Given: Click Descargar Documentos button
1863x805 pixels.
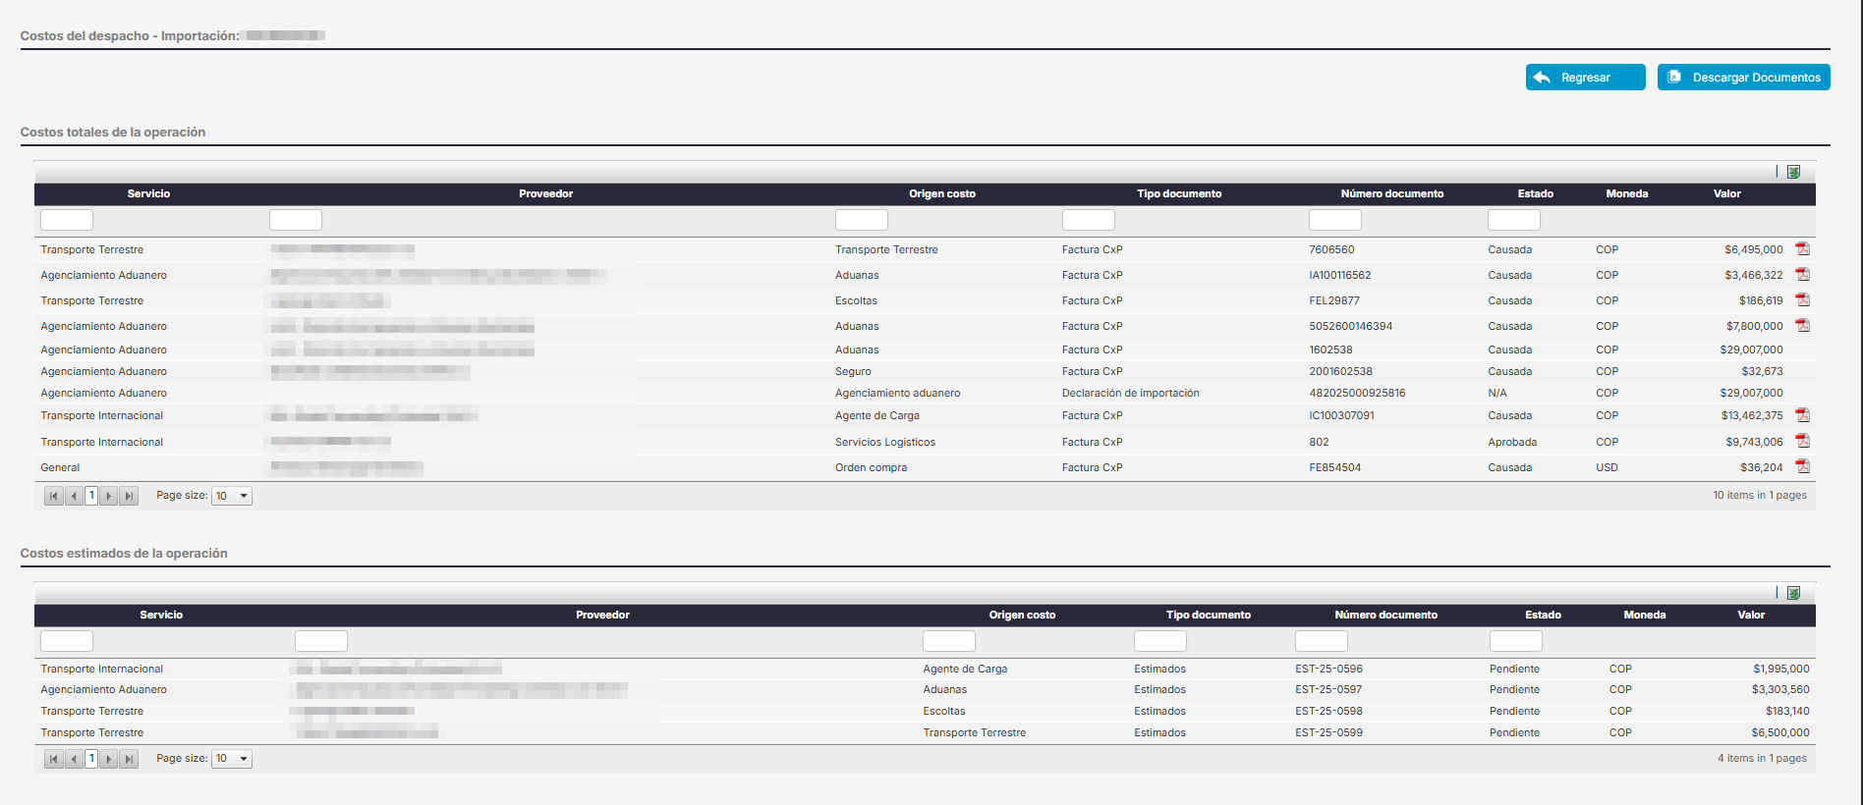Looking at the screenshot, I should [x=1743, y=78].
